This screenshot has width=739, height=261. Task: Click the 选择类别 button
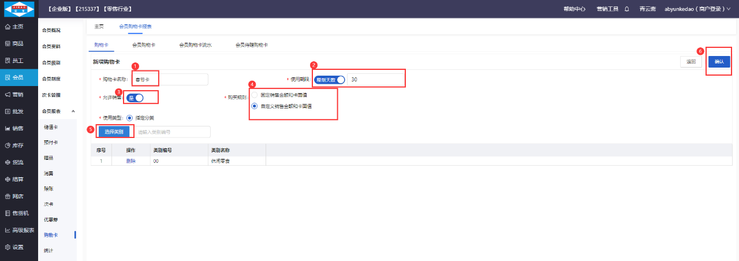[x=114, y=132]
